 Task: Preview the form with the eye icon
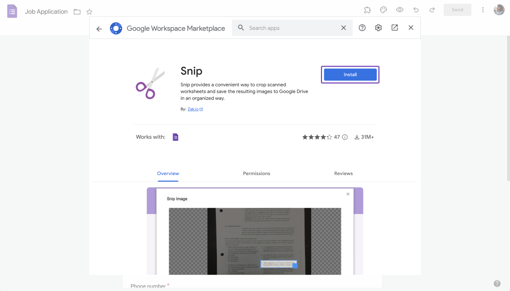pyautogui.click(x=399, y=10)
